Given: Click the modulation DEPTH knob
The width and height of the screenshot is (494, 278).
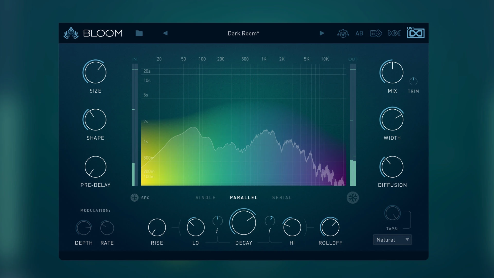Looking at the screenshot, I should (84, 228).
